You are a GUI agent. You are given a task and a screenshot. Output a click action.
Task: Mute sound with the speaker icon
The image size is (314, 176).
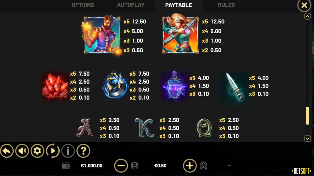coord(22,151)
